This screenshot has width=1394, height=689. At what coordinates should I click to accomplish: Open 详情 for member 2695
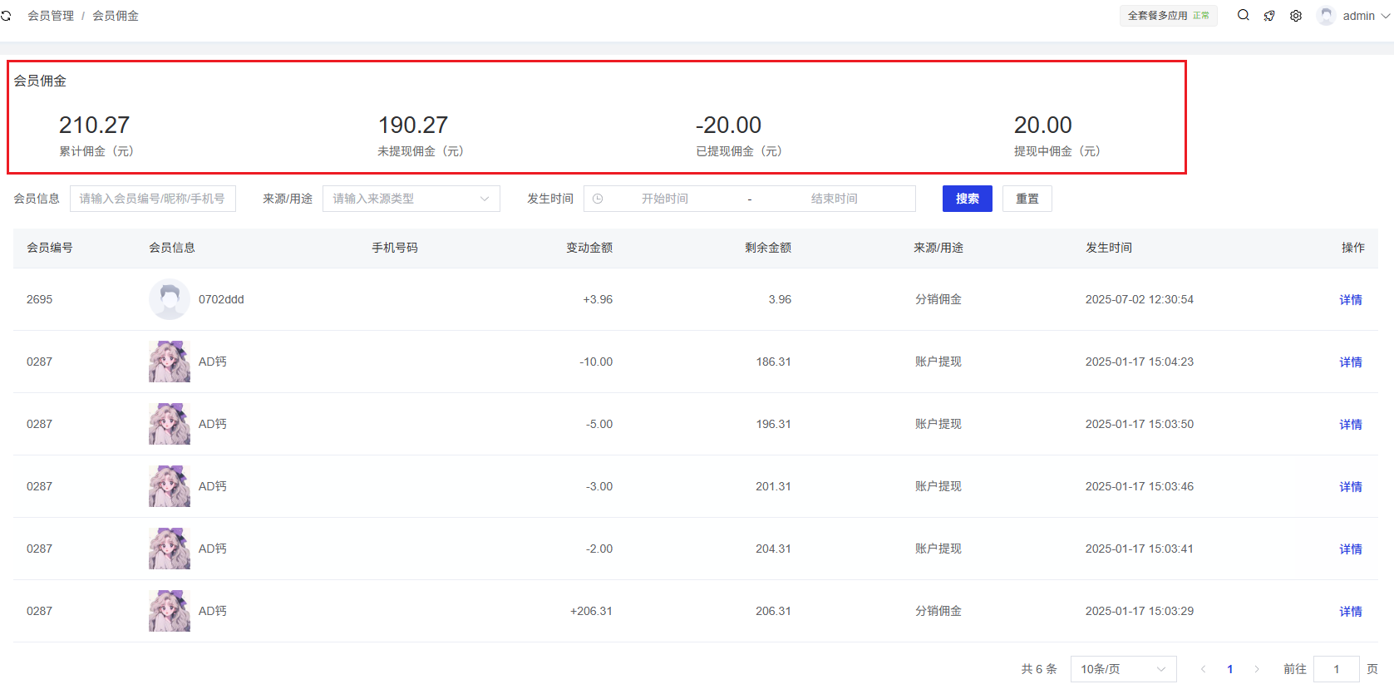1350,300
